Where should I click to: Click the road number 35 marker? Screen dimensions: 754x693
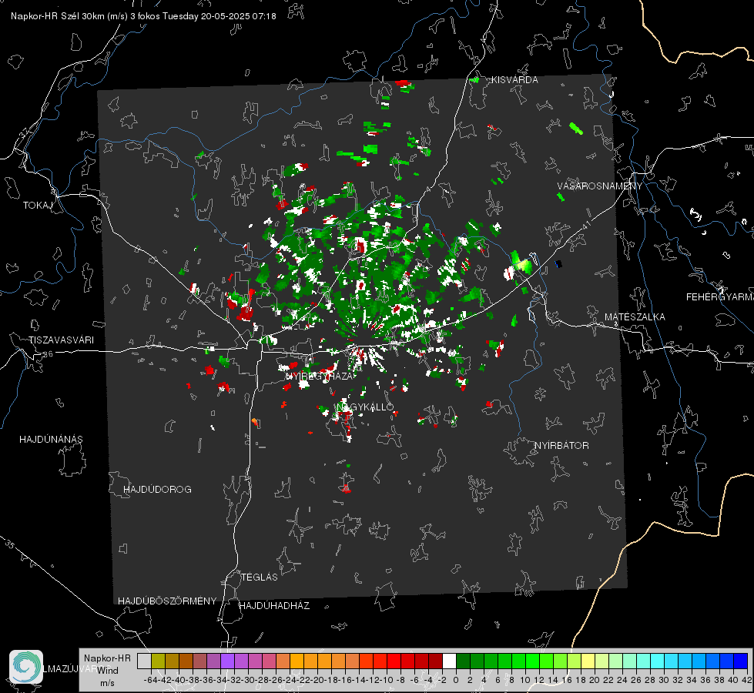tap(10, 544)
